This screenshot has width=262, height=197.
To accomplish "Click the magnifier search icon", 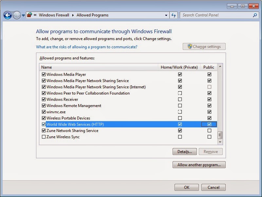I will [x=255, y=15].
